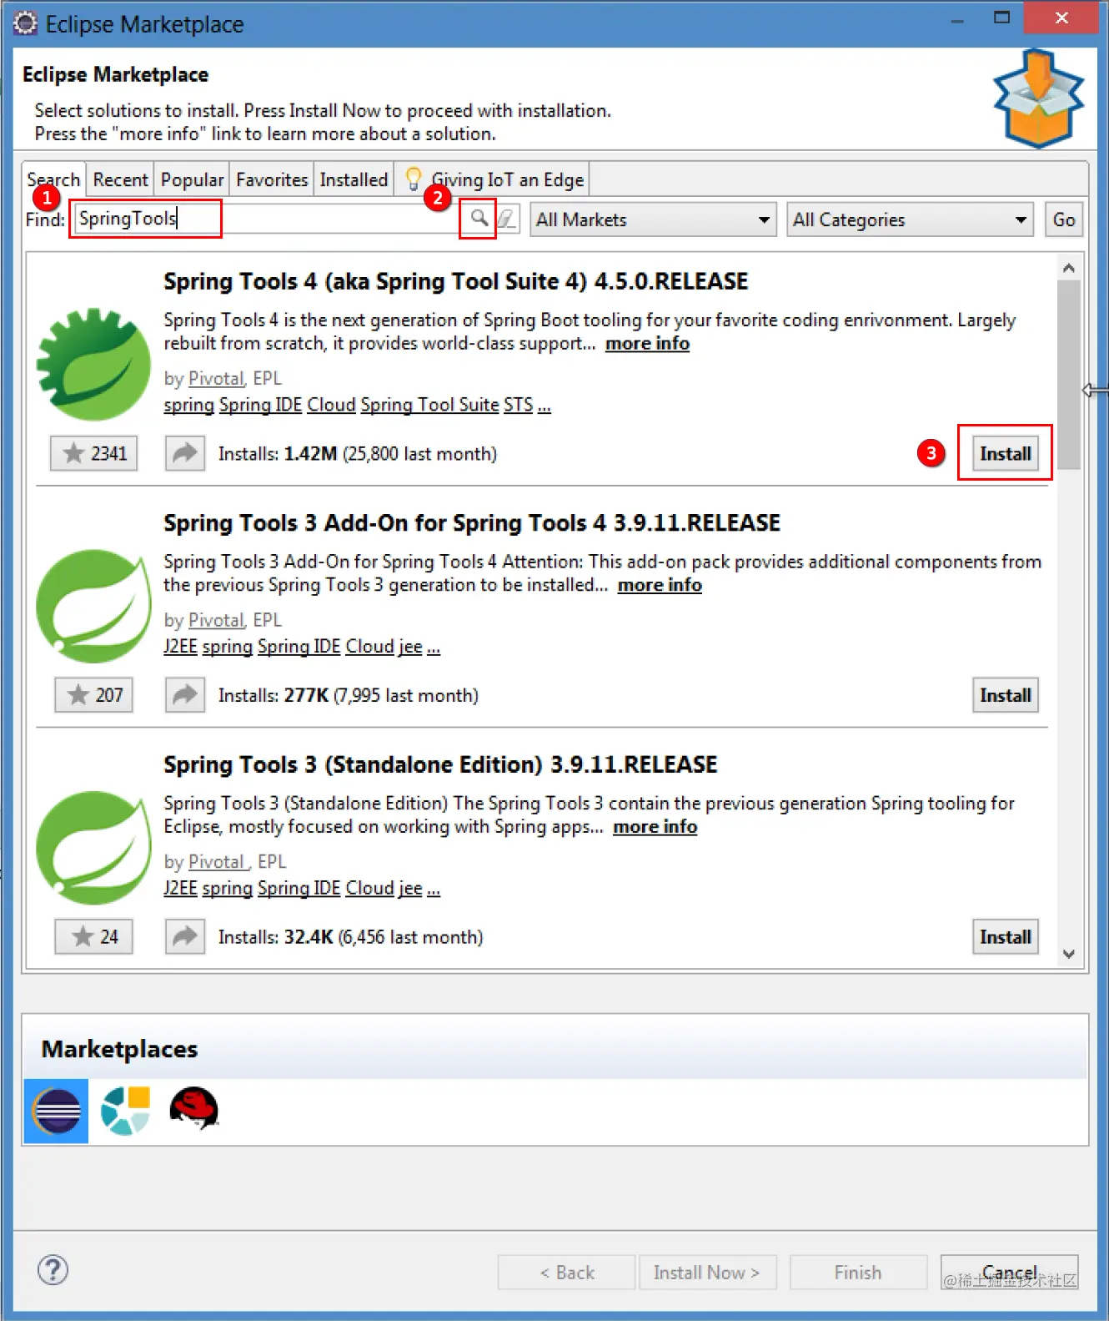
Task: Click the Cloud tag under Spring Tools 4
Action: click(331, 405)
